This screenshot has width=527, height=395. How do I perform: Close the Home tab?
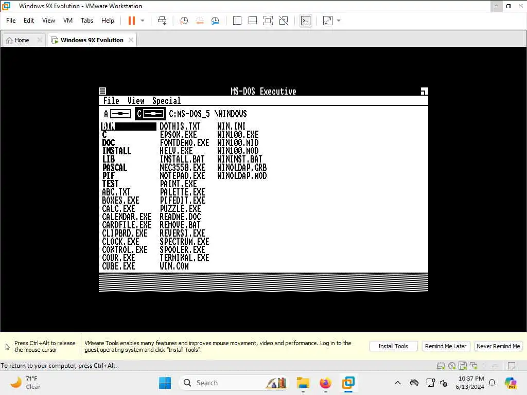tap(40, 40)
